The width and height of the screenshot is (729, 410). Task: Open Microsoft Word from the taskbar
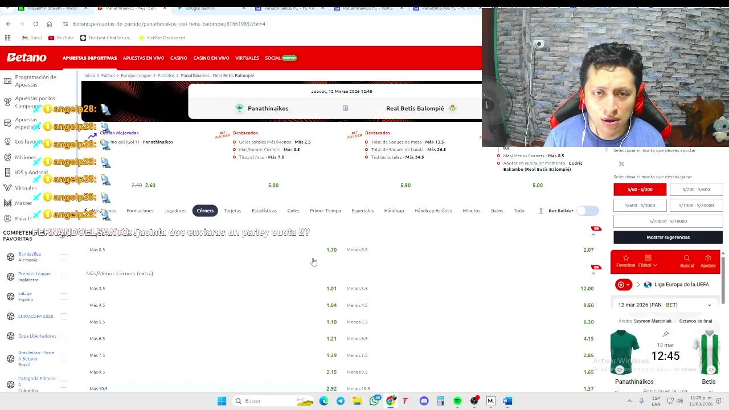[507, 401]
